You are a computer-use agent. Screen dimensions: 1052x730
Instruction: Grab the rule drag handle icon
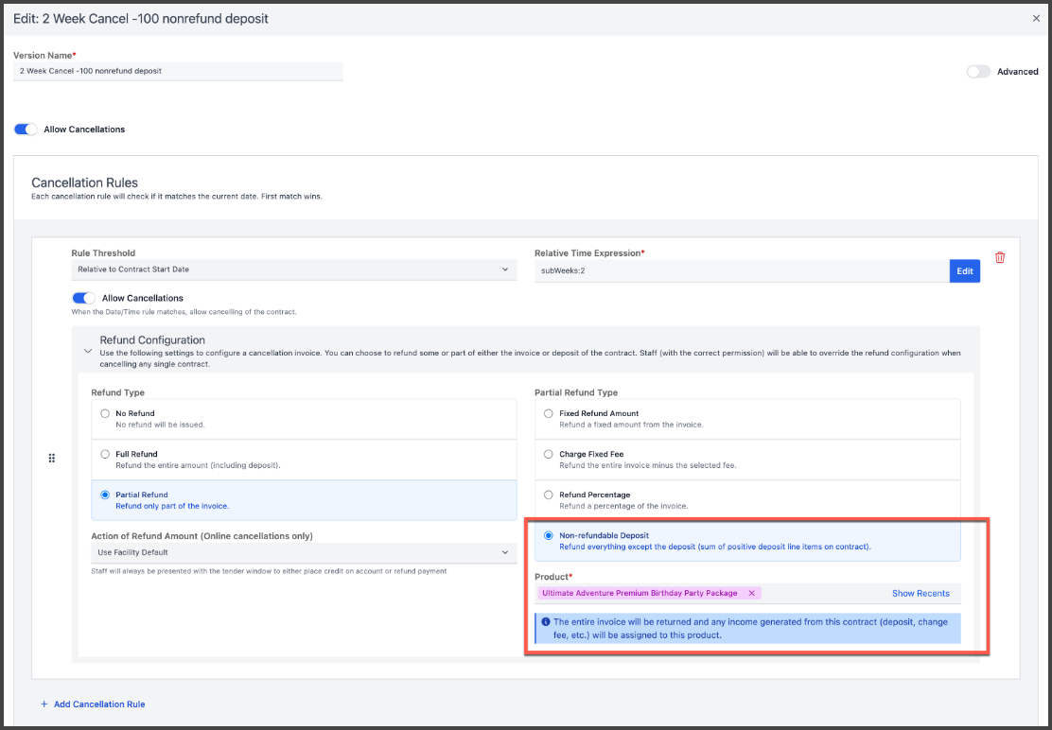(x=52, y=459)
